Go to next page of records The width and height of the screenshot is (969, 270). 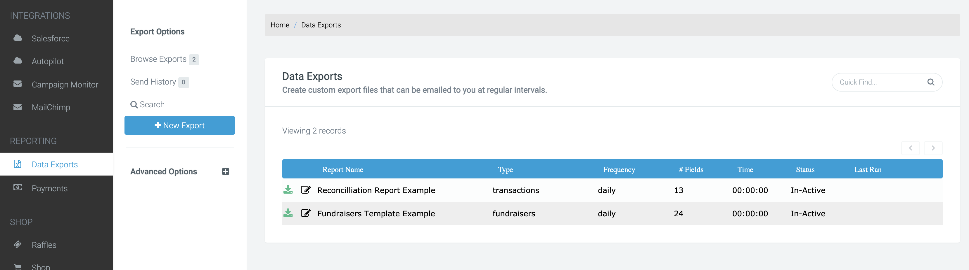click(933, 148)
